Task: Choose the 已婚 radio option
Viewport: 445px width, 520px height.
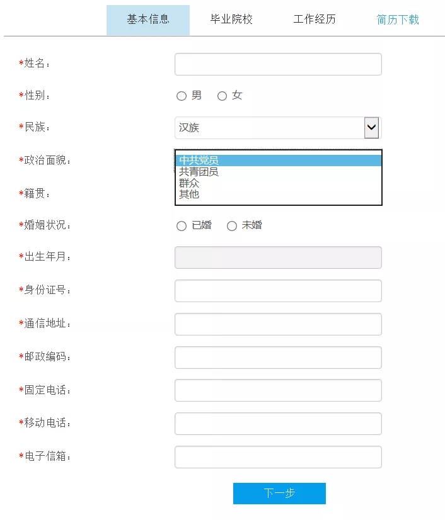Action: pyautogui.click(x=182, y=226)
